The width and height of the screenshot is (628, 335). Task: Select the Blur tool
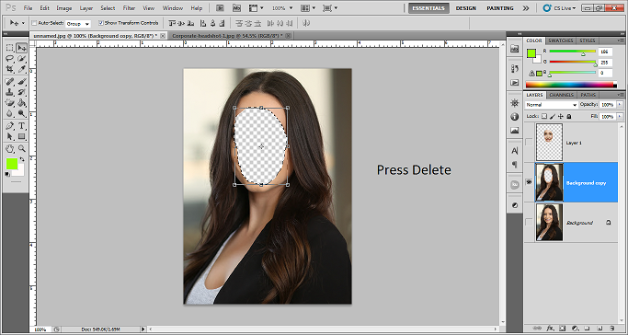click(9, 113)
